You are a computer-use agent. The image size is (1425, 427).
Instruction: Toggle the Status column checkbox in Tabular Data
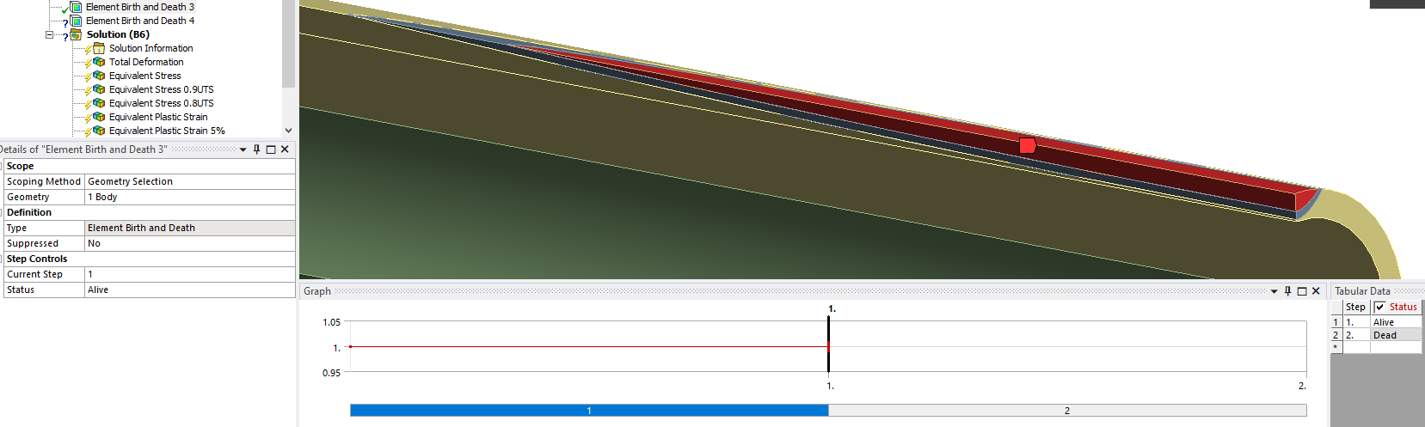coord(1380,307)
